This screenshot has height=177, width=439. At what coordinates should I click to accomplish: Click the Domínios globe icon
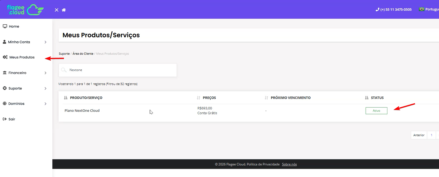point(5,104)
